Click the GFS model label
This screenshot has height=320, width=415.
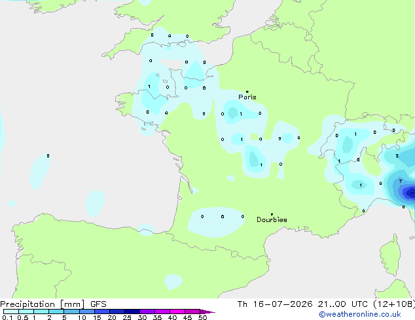pyautogui.click(x=98, y=304)
